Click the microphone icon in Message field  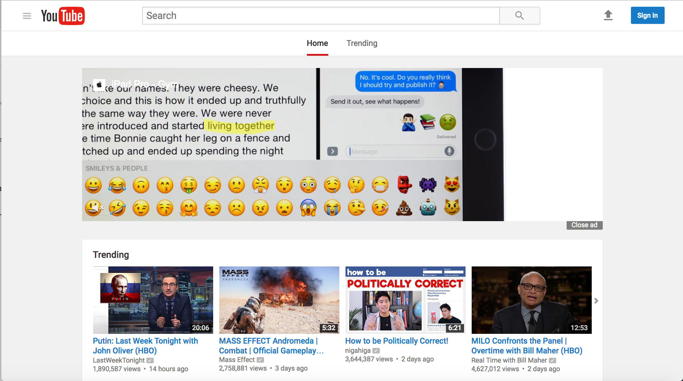[x=449, y=151]
